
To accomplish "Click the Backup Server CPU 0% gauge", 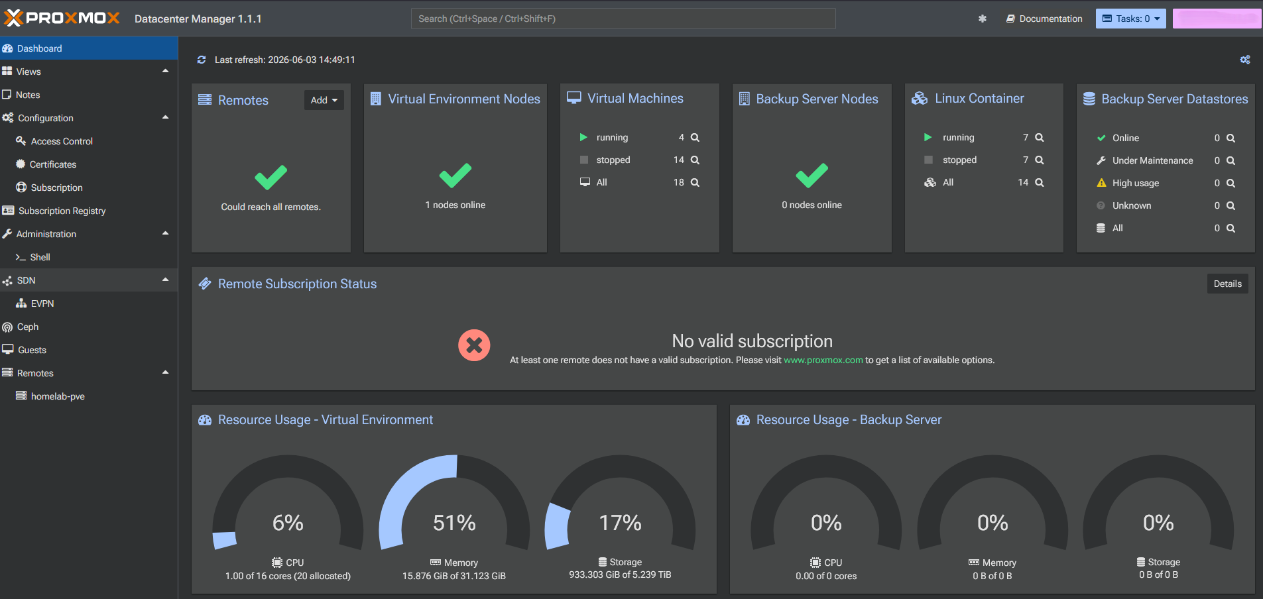I will [x=826, y=504].
